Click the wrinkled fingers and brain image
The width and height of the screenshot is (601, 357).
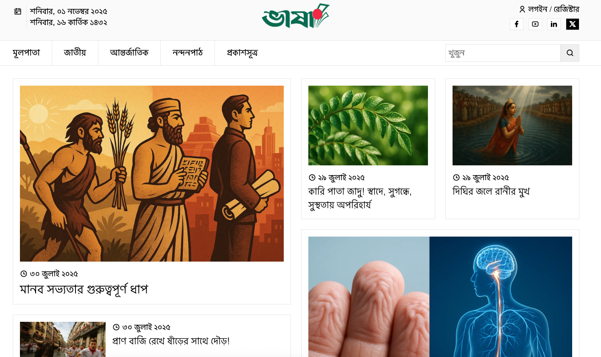440,297
